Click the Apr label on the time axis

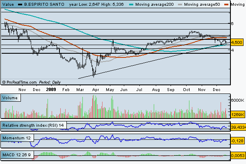click(x=96, y=90)
